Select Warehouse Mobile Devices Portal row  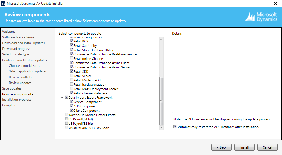(92, 115)
